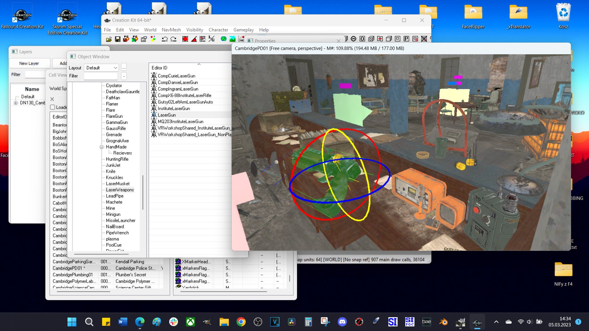Open the NavMesh menu
Viewport: 589px width, 331px height.
point(171,30)
